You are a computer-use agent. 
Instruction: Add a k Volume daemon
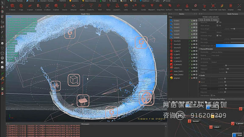click(12, 7)
